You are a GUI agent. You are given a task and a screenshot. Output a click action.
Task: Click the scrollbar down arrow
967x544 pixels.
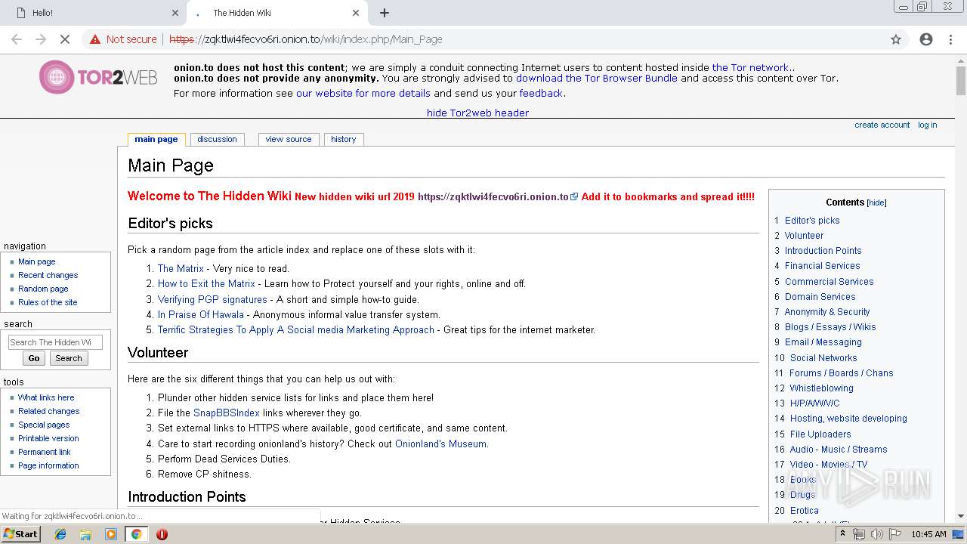coord(961,517)
